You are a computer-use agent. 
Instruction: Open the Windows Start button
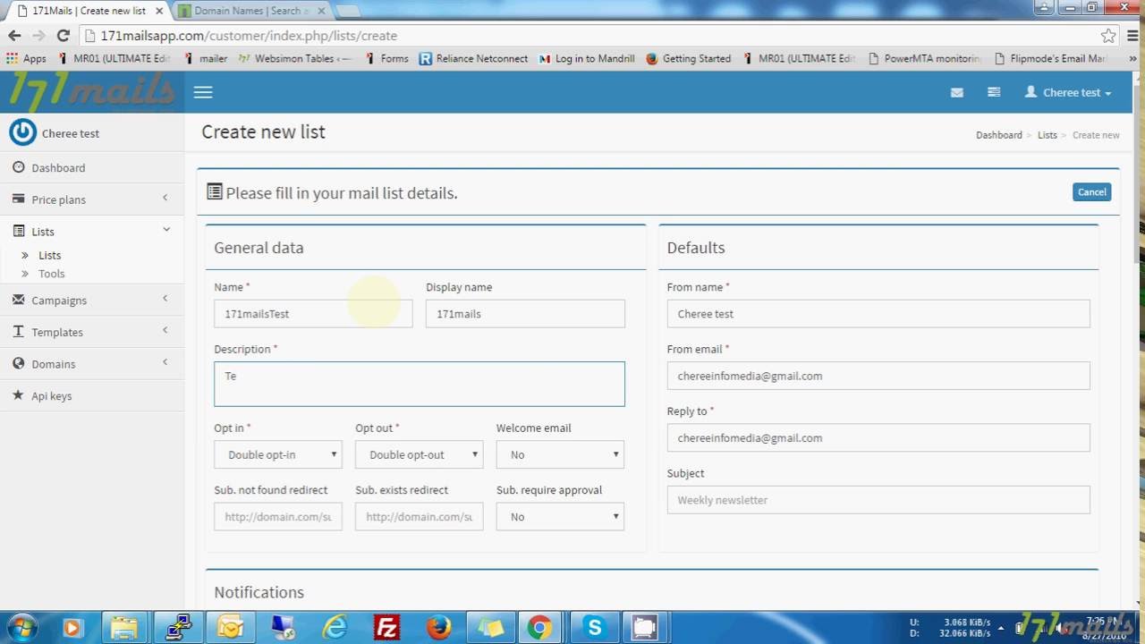pos(21,627)
